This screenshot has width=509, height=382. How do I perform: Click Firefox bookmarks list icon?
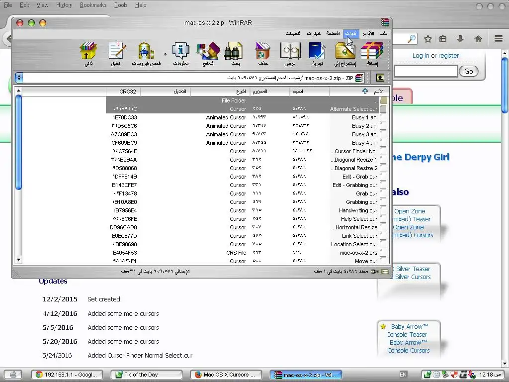tap(443, 39)
